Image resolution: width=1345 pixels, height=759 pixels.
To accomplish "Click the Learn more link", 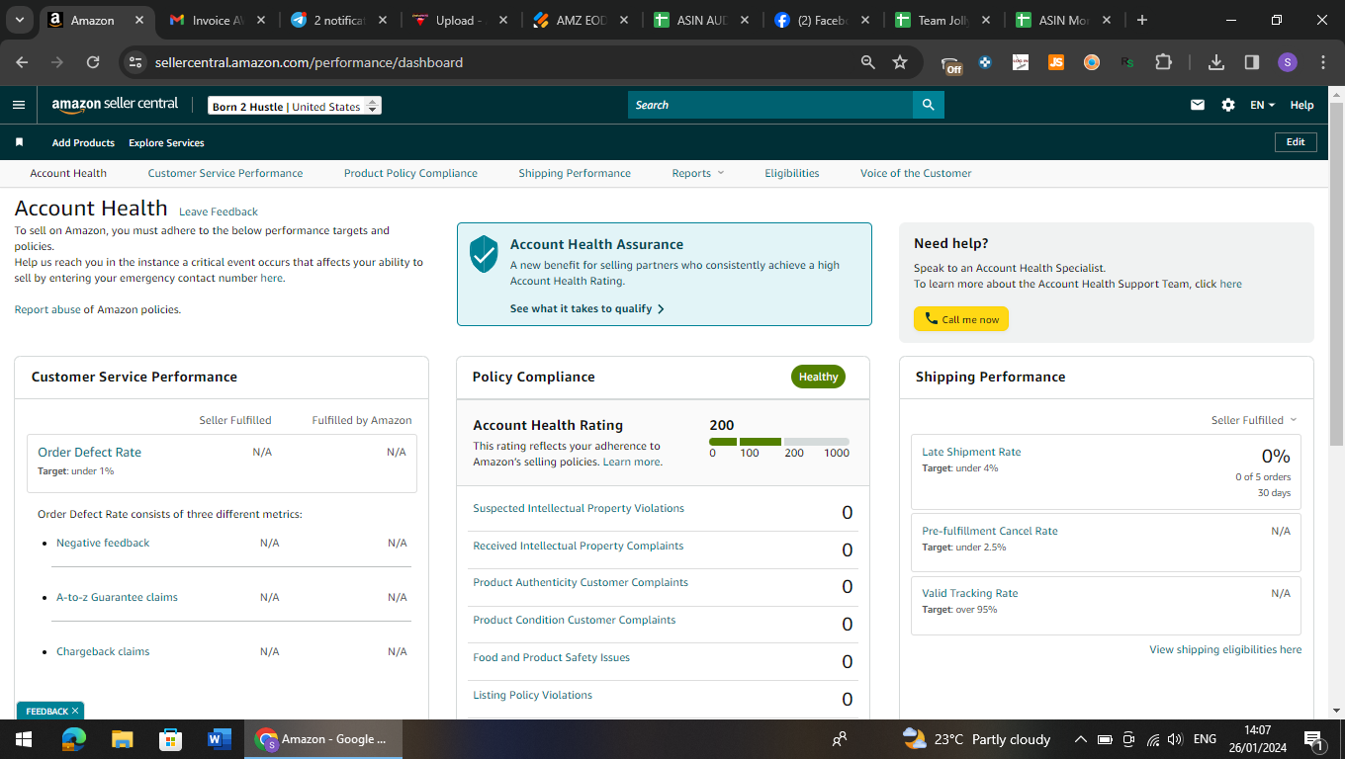I will [631, 462].
